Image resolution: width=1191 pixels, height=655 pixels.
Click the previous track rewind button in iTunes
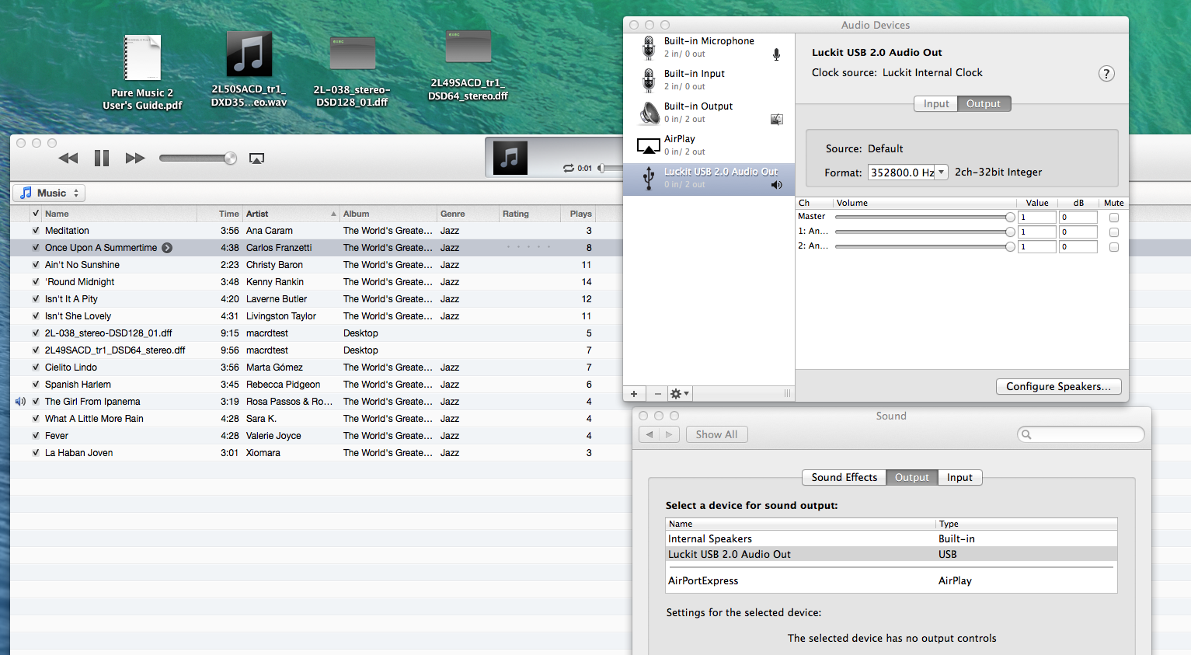coord(68,159)
